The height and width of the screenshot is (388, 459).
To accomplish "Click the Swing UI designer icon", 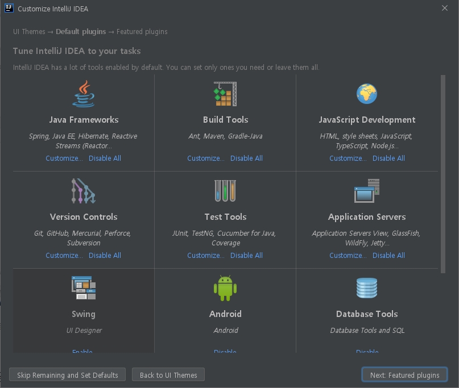I will pyautogui.click(x=84, y=288).
